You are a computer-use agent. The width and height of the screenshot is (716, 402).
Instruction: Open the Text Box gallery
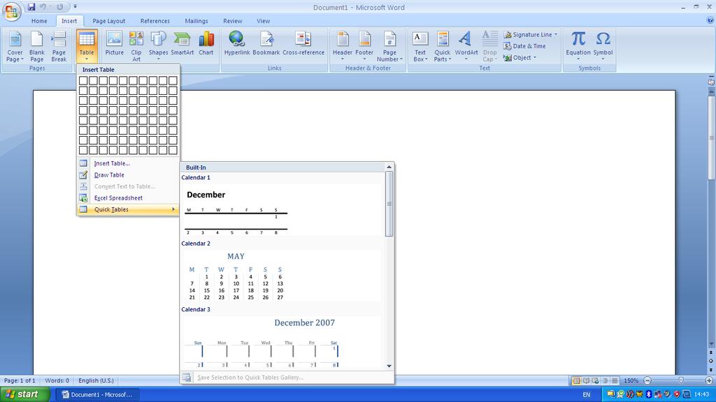tap(420, 47)
